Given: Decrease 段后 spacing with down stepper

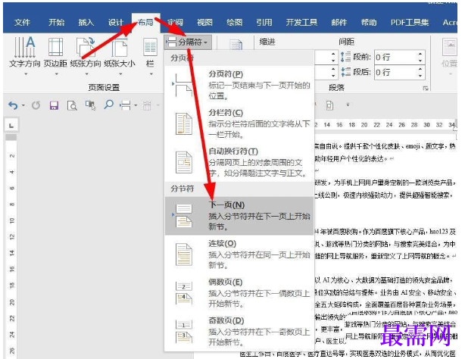Looking at the screenshot, I should tap(420, 76).
